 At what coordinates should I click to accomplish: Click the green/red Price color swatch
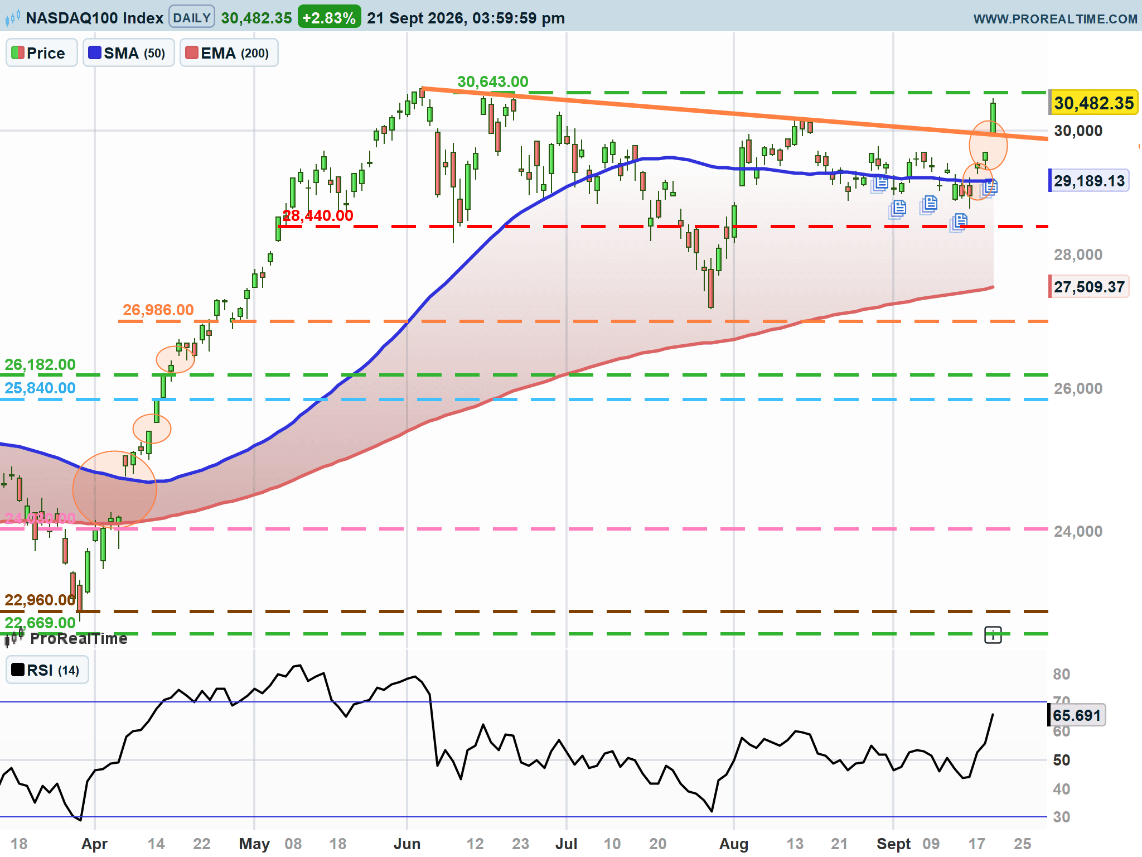coord(18,53)
